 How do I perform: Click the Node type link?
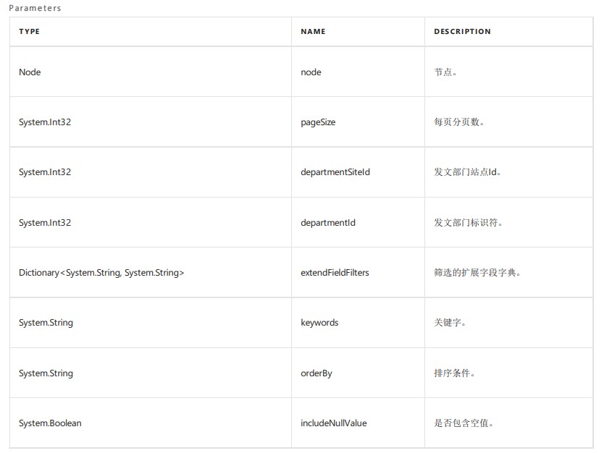[x=30, y=72]
